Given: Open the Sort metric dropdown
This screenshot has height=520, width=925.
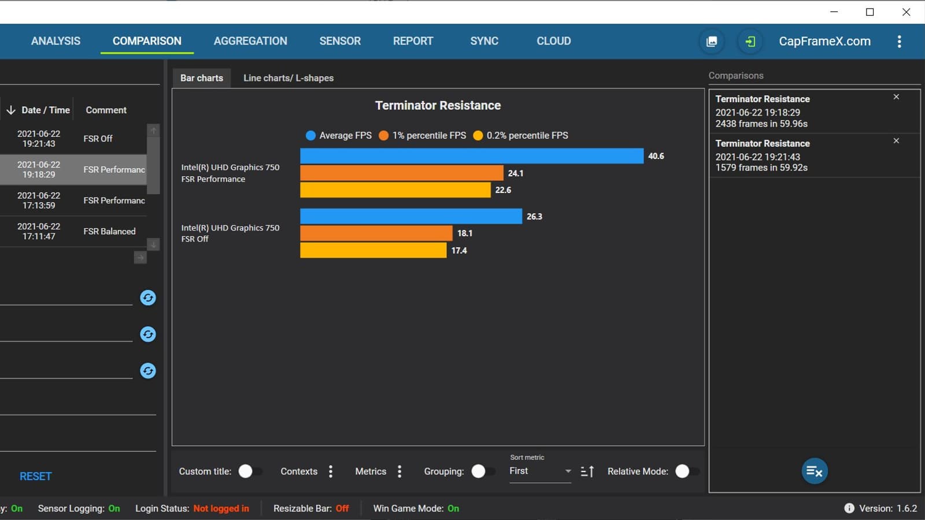Looking at the screenshot, I should tap(540, 471).
